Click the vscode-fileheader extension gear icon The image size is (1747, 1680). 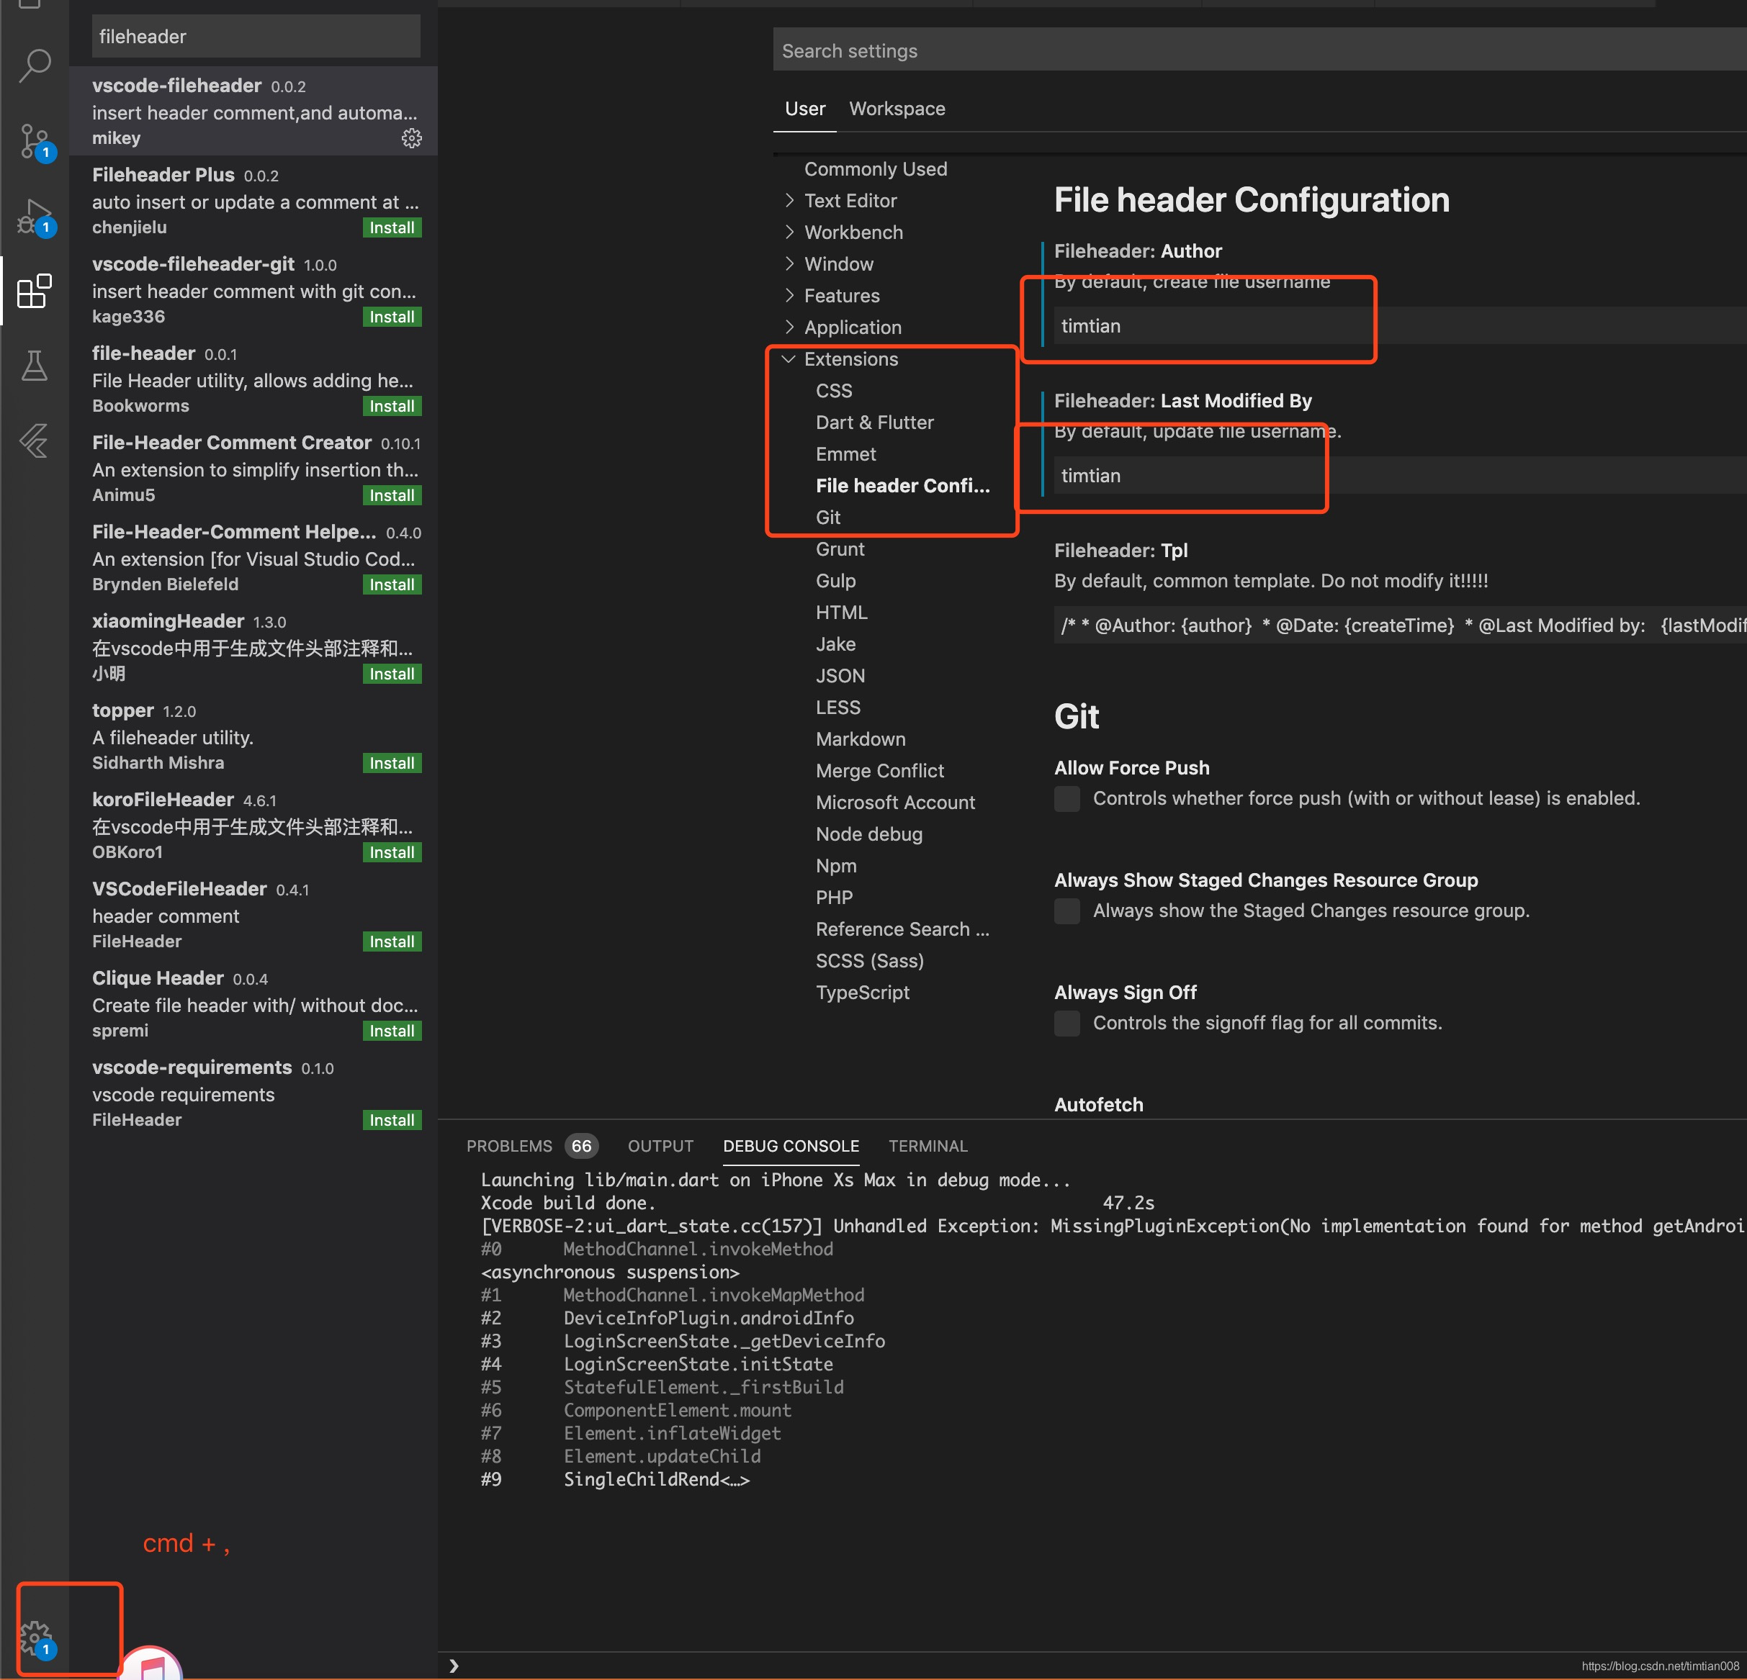click(411, 138)
